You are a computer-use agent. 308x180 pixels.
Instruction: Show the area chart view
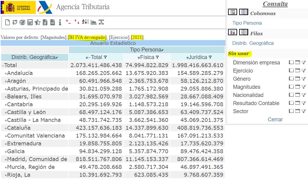point(93,22)
